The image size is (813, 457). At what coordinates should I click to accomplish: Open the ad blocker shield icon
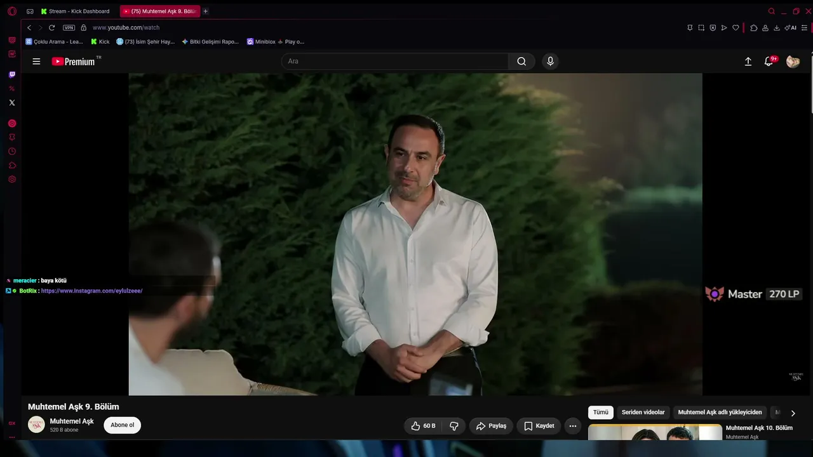(x=713, y=28)
